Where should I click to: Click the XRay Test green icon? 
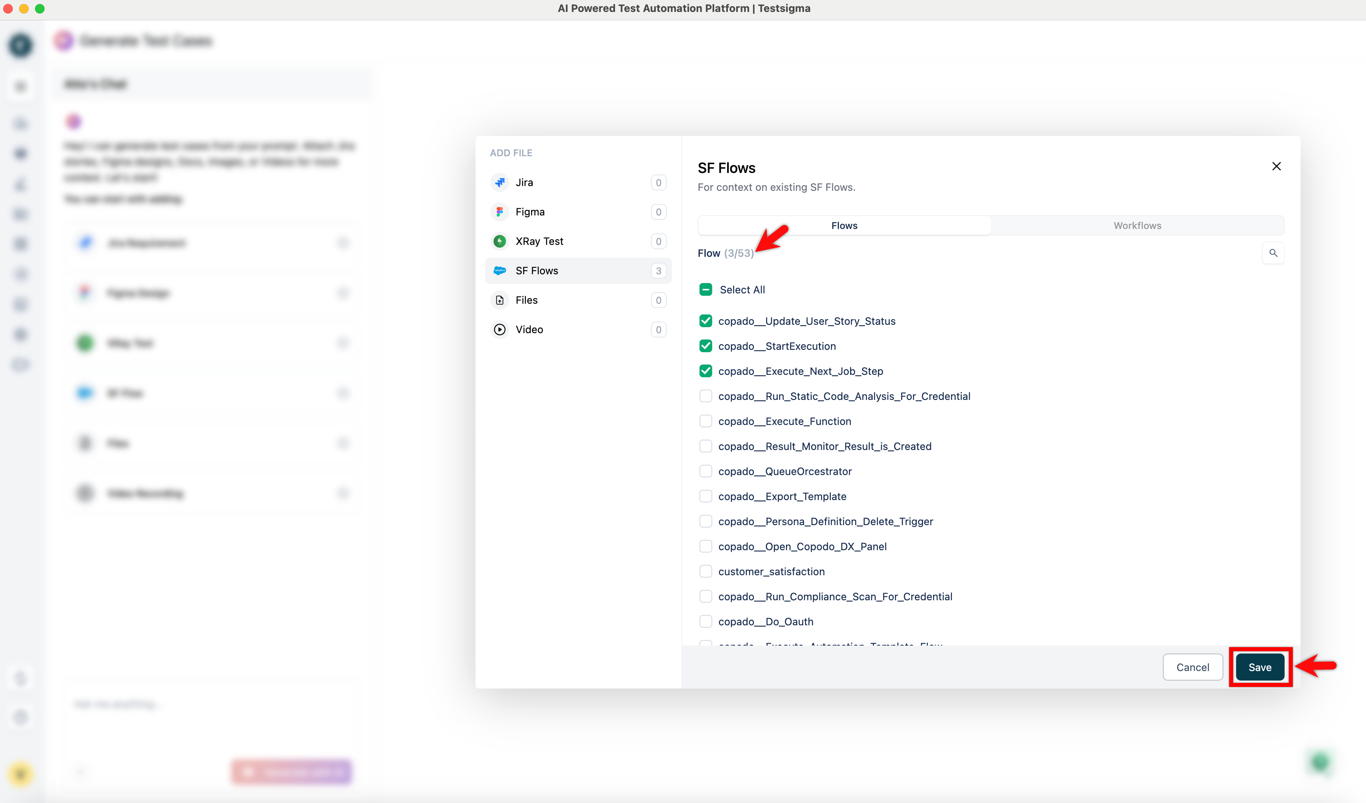[499, 241]
